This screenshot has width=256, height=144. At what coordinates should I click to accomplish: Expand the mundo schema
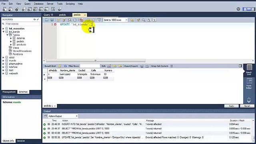click(x=3, y=60)
